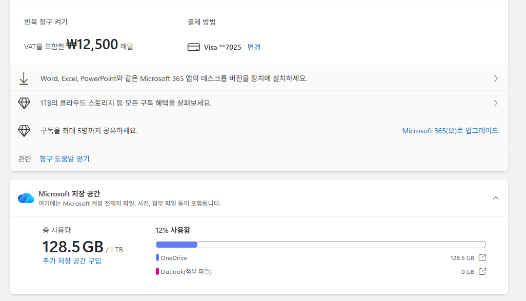Click the Outlook(첨부 파일) legend label

[x=186, y=271]
